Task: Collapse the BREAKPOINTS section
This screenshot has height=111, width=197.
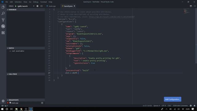Action: pos(26,100)
